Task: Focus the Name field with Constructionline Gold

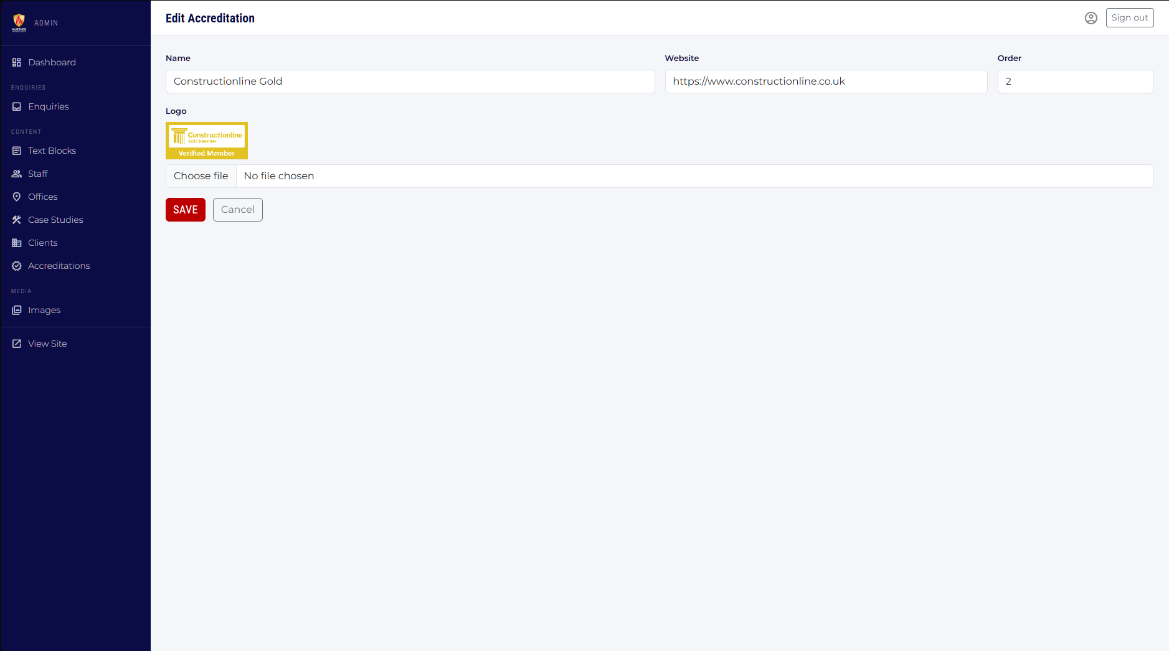Action: click(x=410, y=82)
